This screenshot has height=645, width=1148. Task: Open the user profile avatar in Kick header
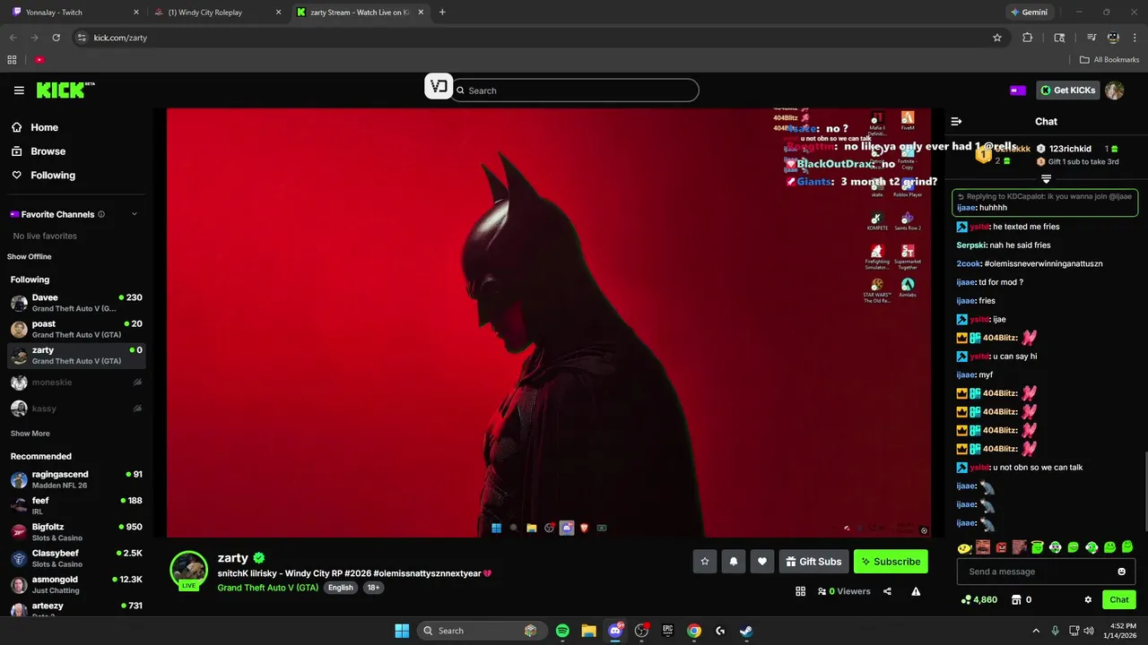pyautogui.click(x=1114, y=90)
